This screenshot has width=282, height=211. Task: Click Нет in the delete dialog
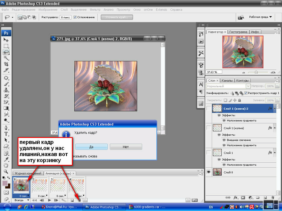coord(126,147)
